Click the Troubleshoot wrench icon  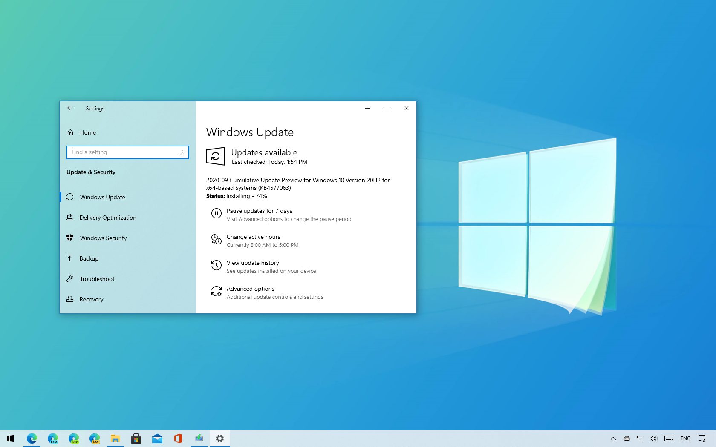70,278
